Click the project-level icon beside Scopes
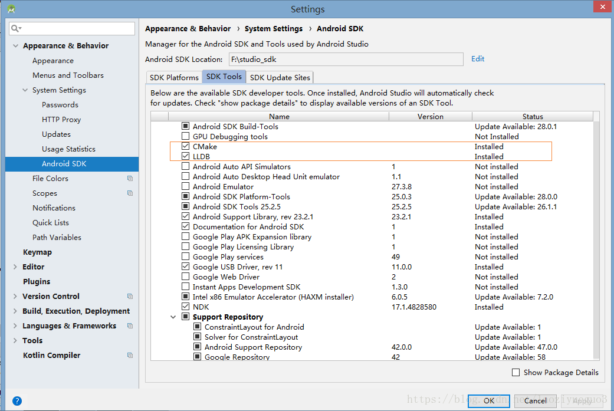The height and width of the screenshot is (411, 614). [130, 193]
